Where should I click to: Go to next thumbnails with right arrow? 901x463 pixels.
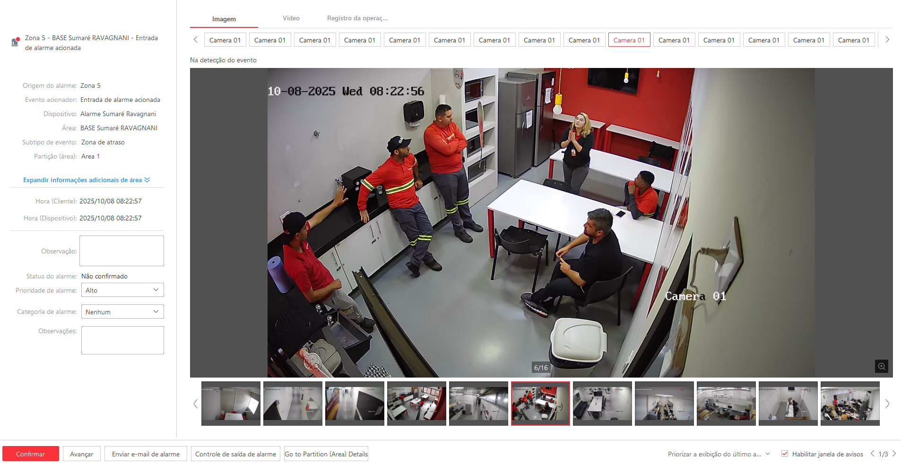[x=887, y=404]
